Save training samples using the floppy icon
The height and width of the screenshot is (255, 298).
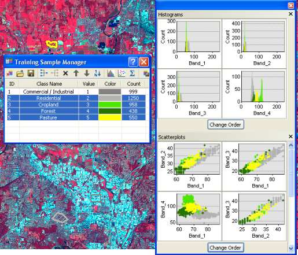coord(31,73)
